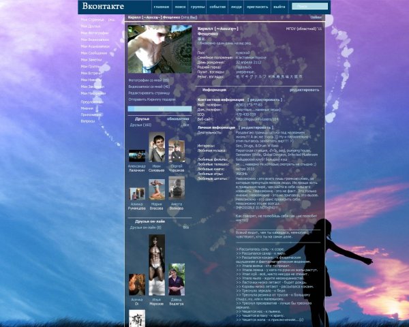This screenshot has width=409, height=327.
Task: Open Алинка Румянцева friend thumbnail
Action: point(137,193)
